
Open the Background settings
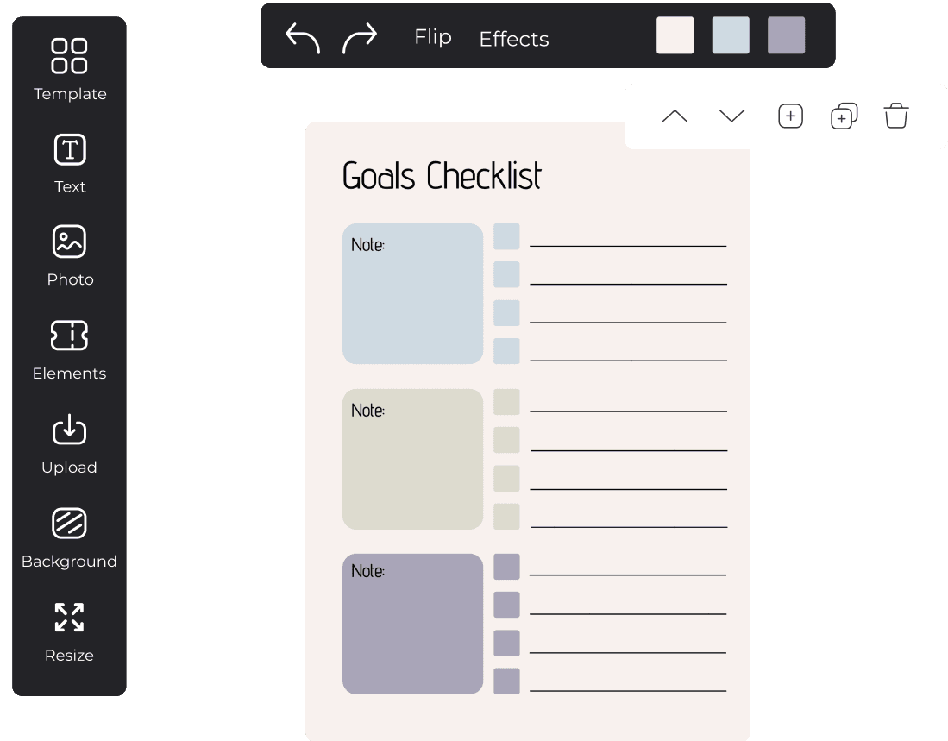70,538
